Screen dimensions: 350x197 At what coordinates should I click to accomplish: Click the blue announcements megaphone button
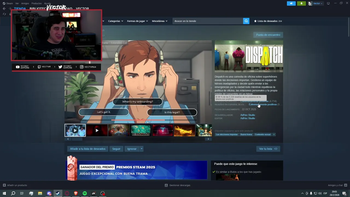pyautogui.click(x=291, y=3)
